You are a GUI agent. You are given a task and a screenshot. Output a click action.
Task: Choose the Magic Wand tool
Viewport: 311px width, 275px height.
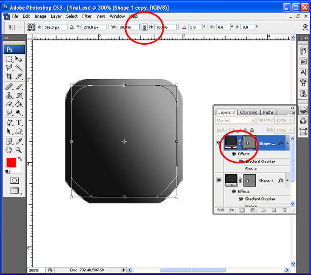(19, 67)
